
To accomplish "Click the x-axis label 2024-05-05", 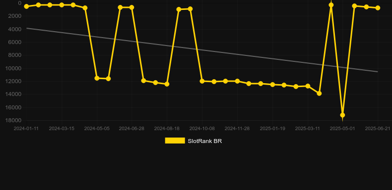I will click(97, 129).
